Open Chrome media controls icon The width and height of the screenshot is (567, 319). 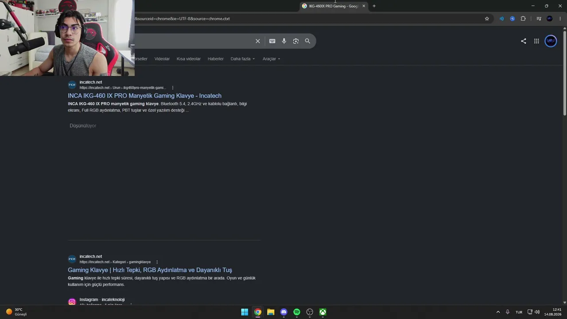tap(539, 19)
